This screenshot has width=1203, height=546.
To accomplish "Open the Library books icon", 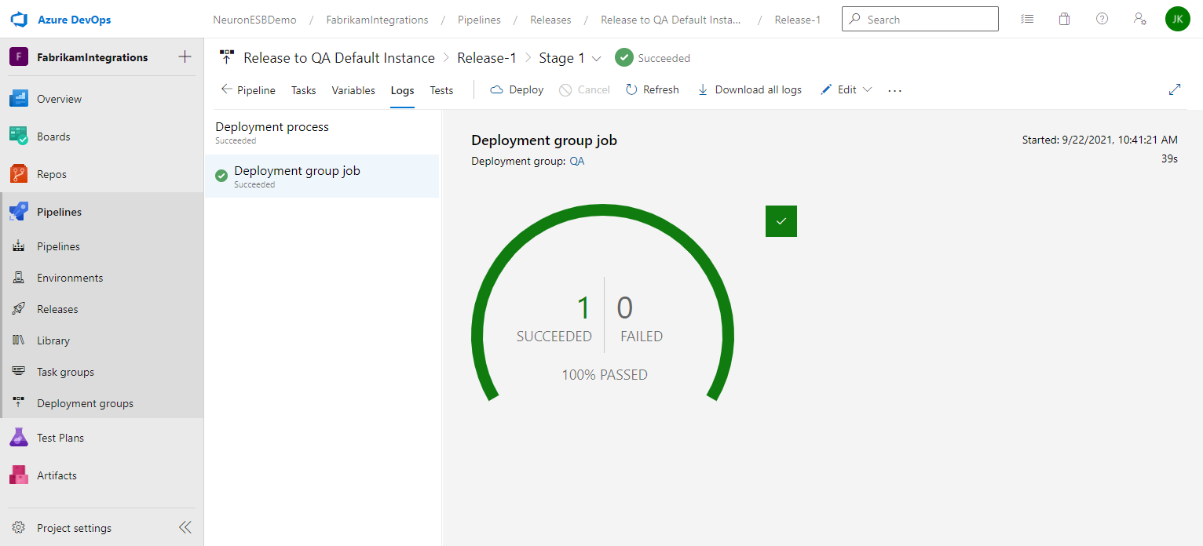I will [19, 340].
